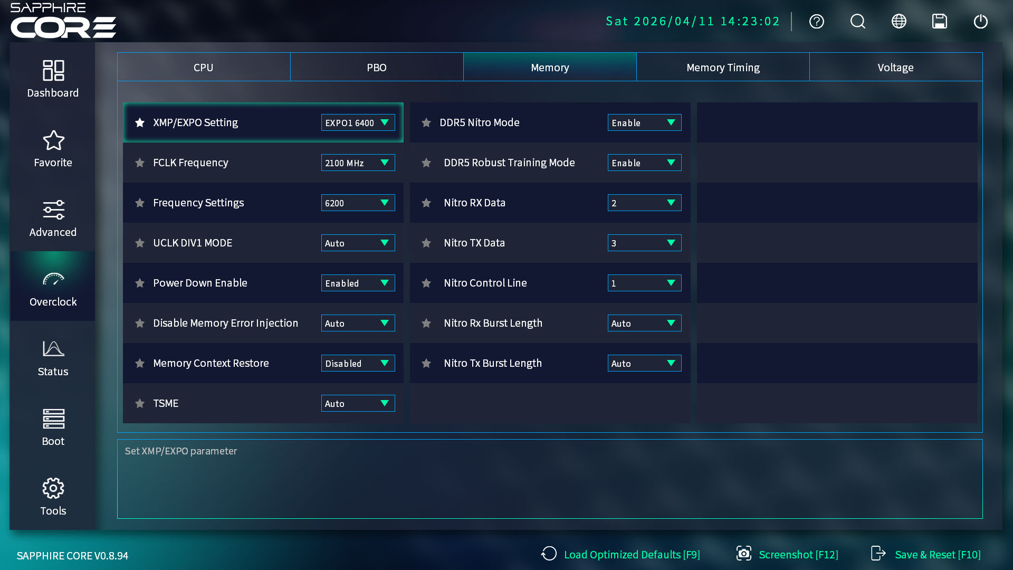Open the Tools section with gear icon
The image size is (1013, 570).
pos(53,497)
